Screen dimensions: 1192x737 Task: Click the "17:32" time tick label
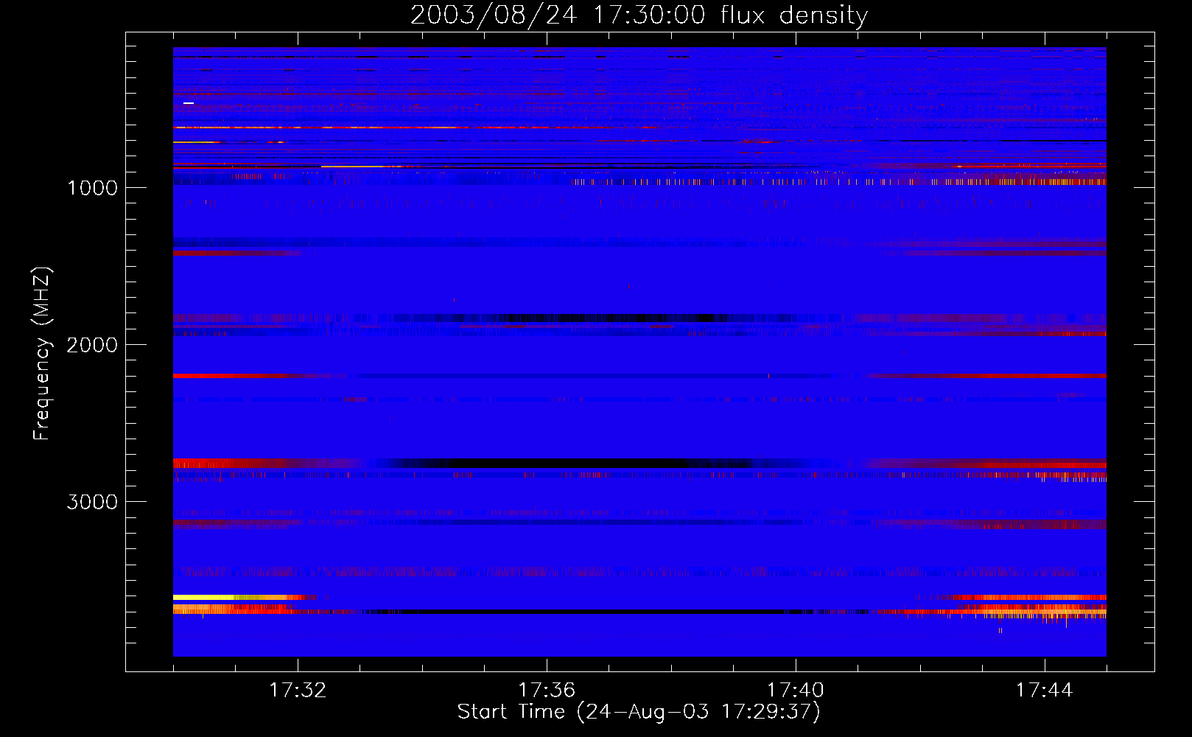[298, 691]
